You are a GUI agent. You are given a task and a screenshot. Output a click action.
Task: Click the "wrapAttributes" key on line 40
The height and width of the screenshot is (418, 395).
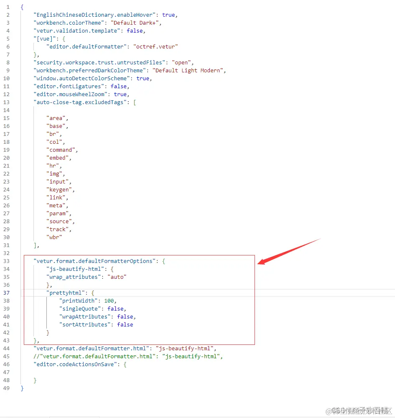[85, 317]
